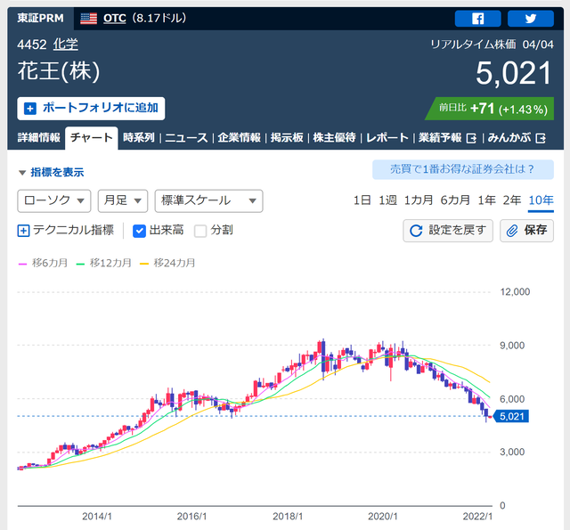Open the 株主優待 tab
Viewport: 570px width, 530px height.
coord(334,138)
